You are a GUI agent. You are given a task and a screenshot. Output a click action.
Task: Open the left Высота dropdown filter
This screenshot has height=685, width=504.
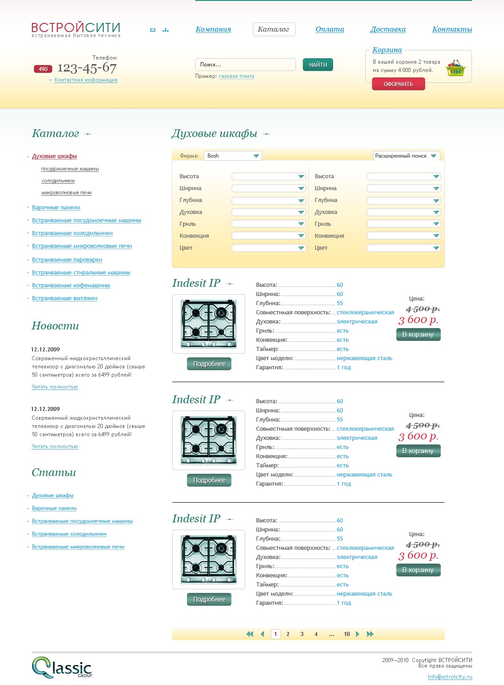coord(268,176)
